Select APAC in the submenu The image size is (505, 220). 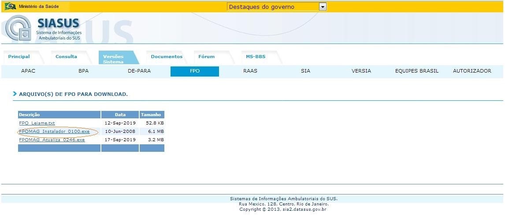click(x=28, y=71)
